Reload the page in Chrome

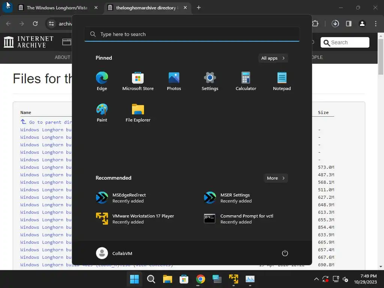click(35, 24)
